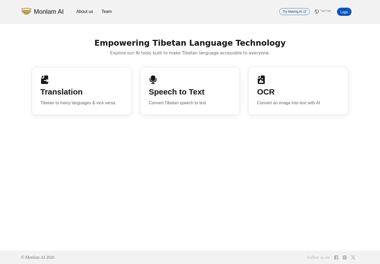
Task: Visit Monlam AI's X profile
Action: pos(353,257)
